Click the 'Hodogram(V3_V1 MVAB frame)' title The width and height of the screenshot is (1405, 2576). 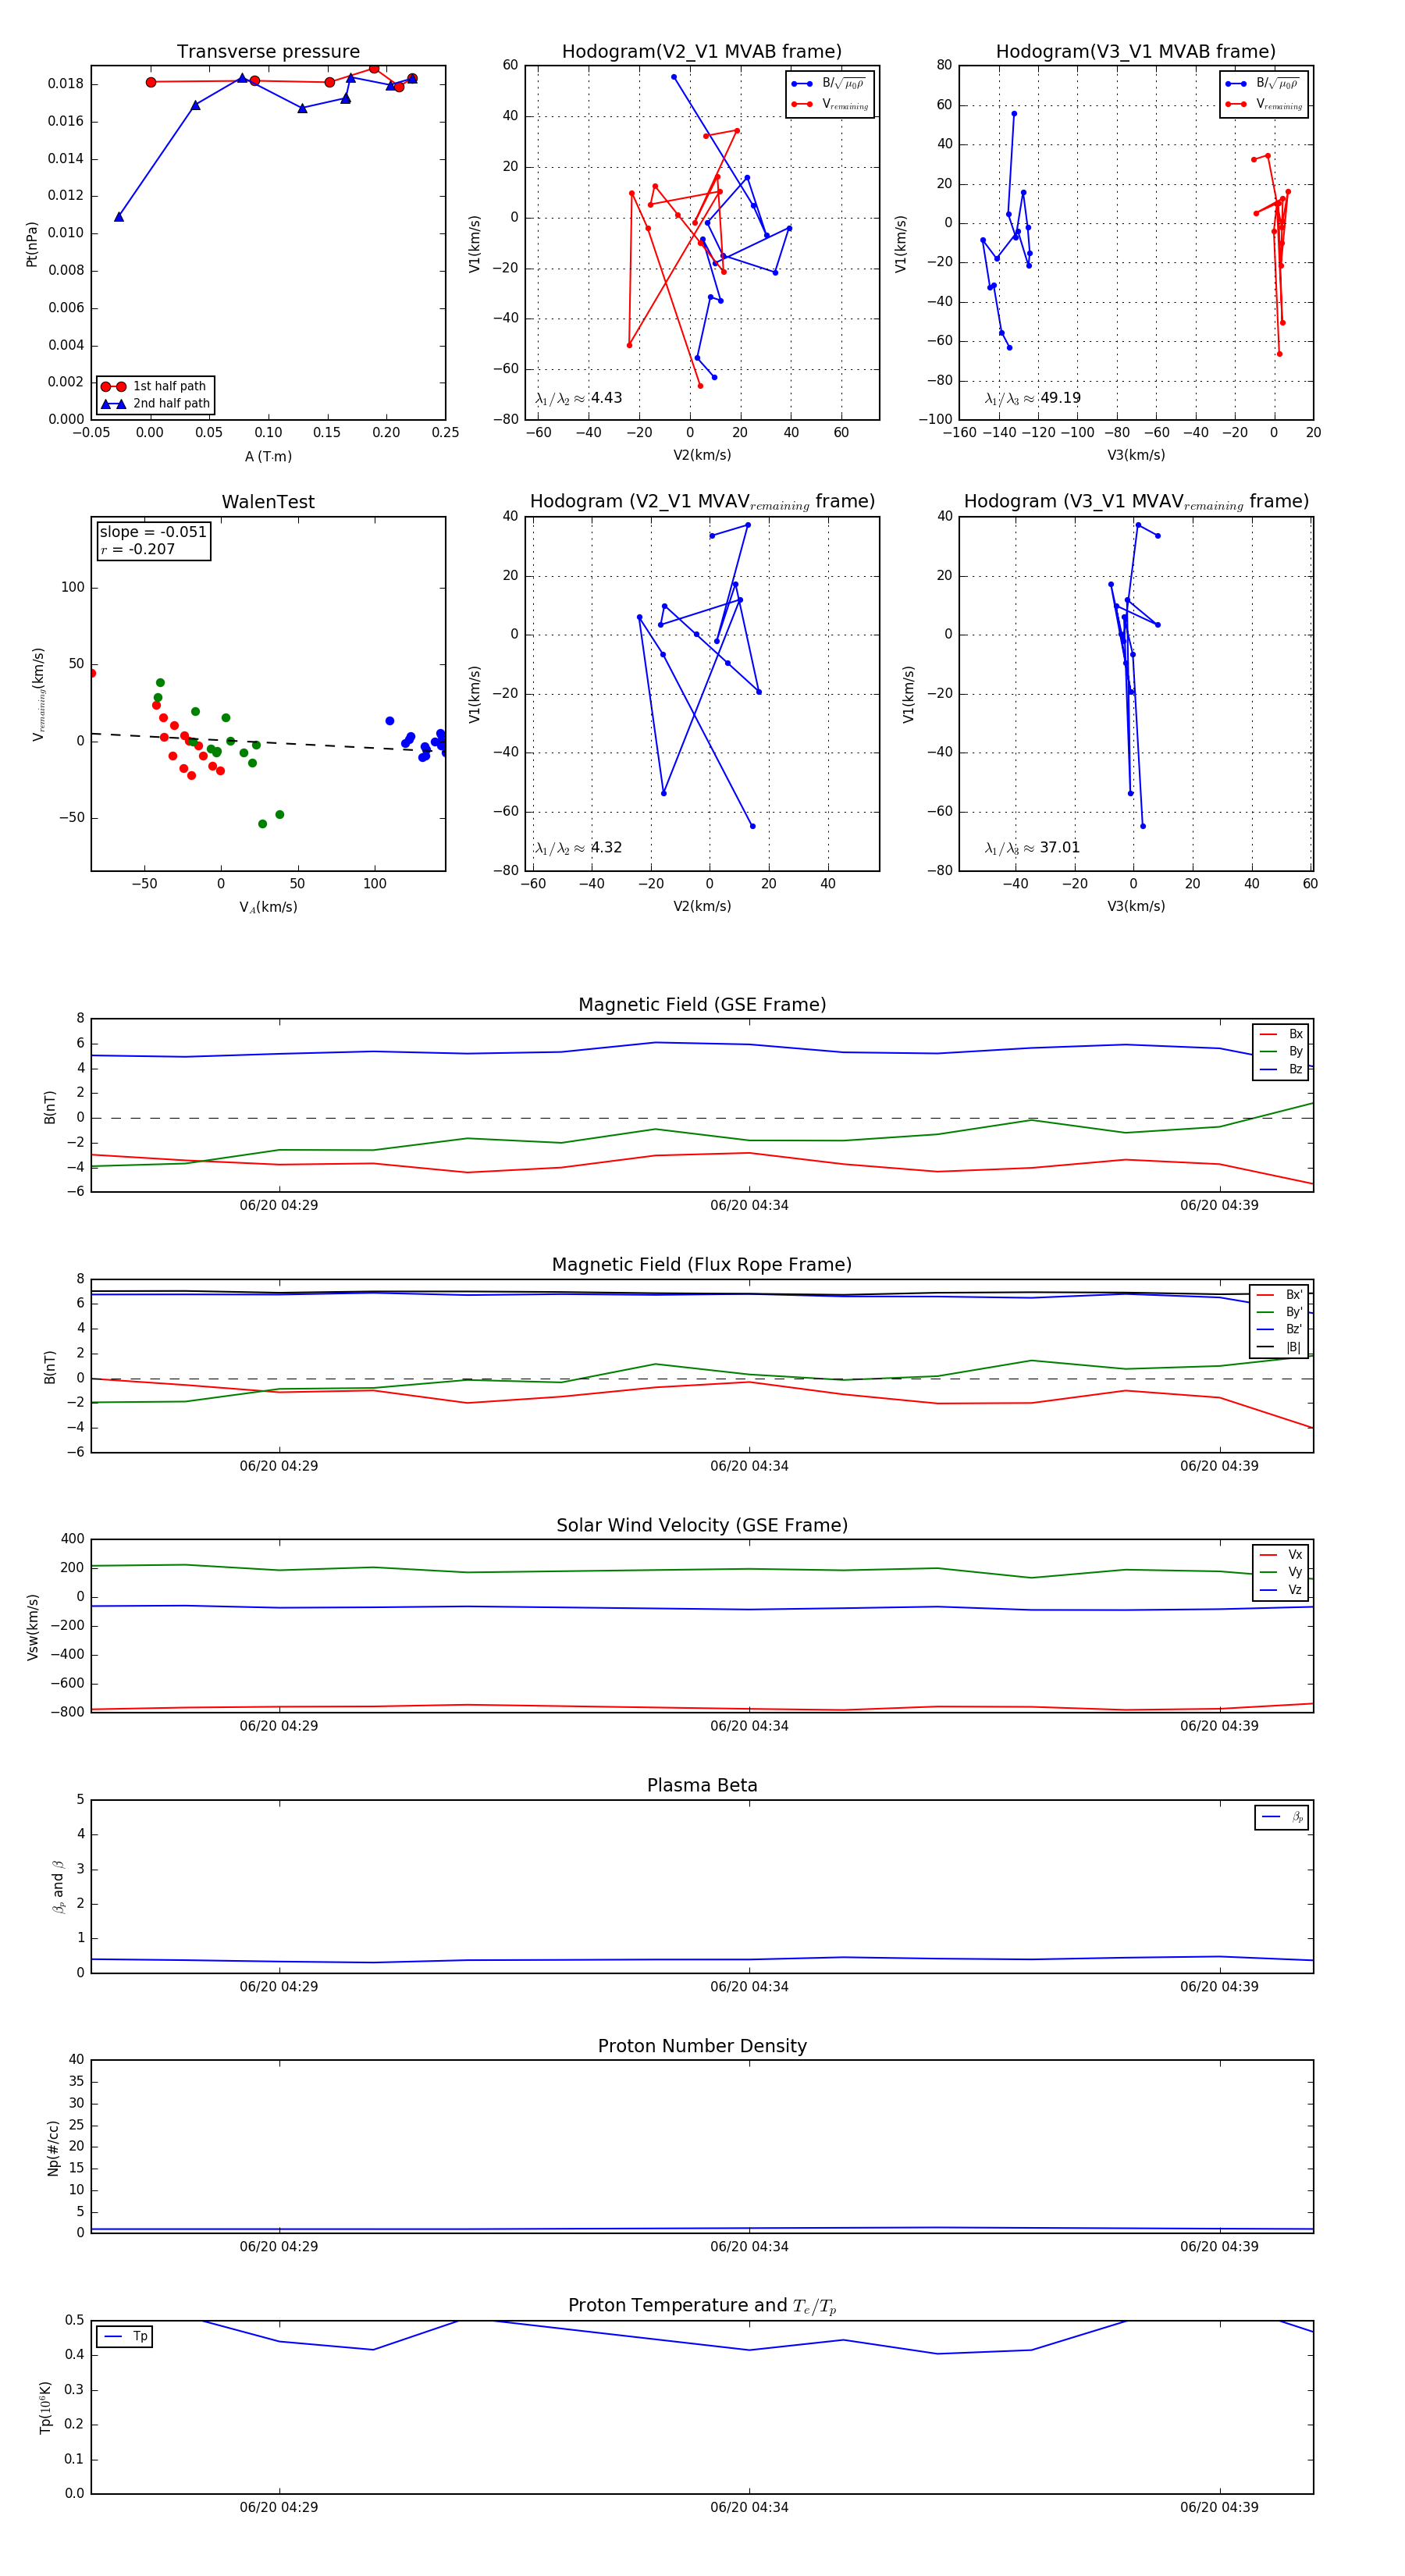[1136, 52]
